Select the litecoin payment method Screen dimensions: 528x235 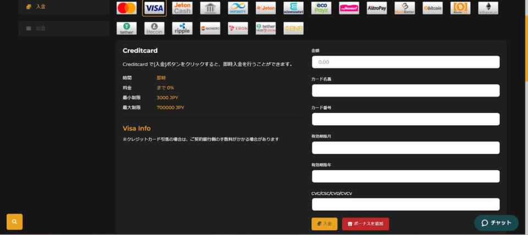155,28
